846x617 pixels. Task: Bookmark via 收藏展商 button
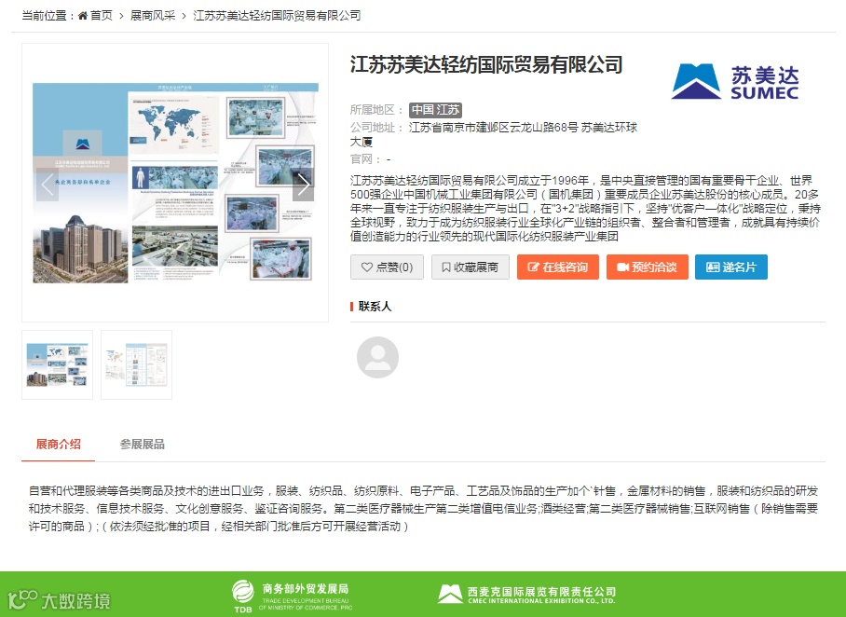[470, 267]
